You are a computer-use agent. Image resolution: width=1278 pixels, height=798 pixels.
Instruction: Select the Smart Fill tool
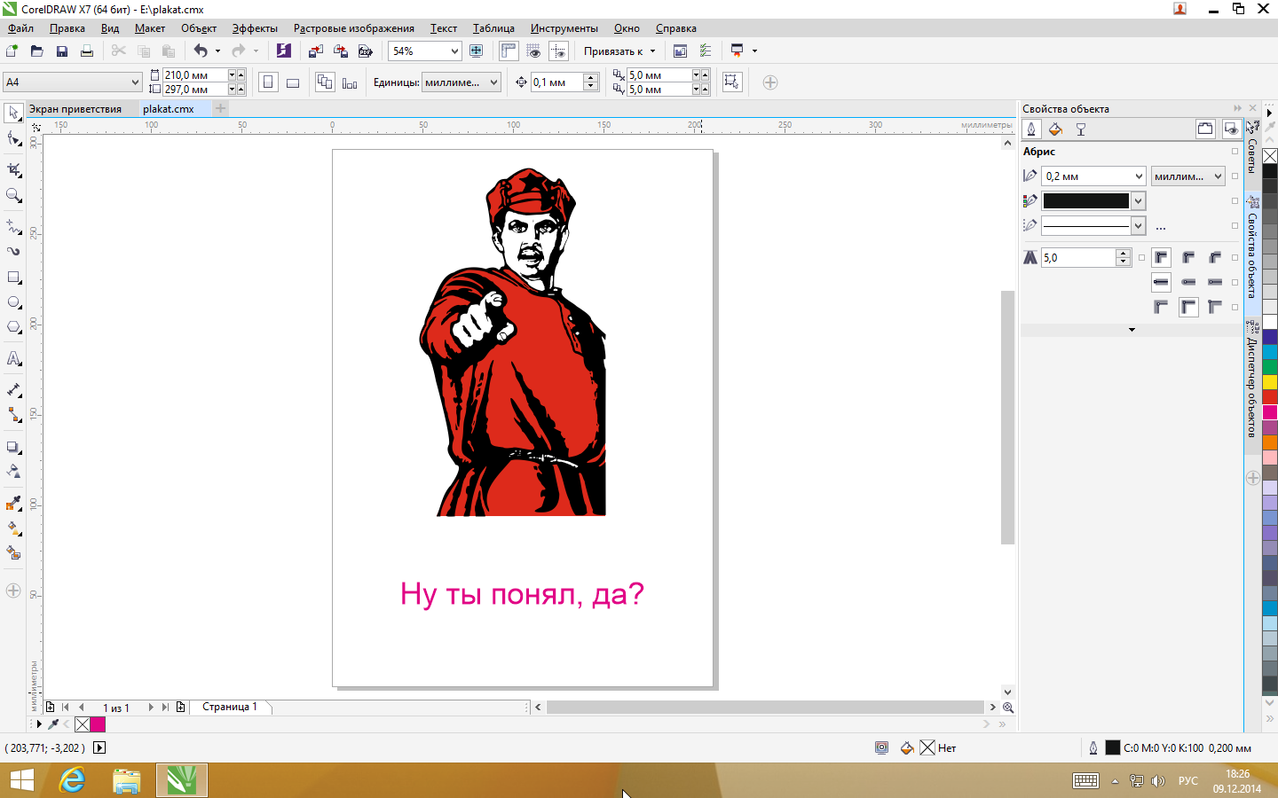click(x=13, y=553)
